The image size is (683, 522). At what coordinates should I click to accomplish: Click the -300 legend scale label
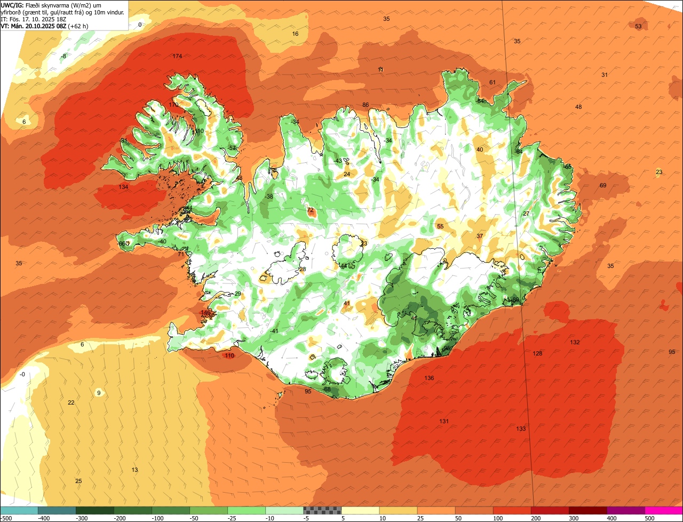click(x=81, y=518)
